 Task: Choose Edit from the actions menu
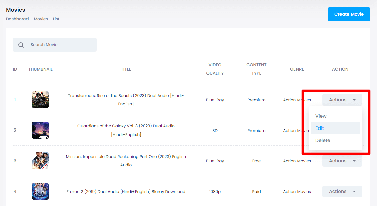[x=335, y=128]
